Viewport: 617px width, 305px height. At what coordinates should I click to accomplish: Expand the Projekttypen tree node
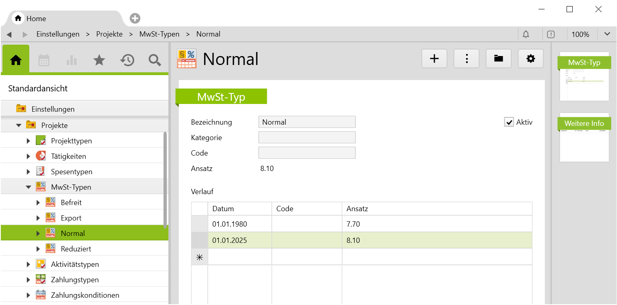point(28,141)
